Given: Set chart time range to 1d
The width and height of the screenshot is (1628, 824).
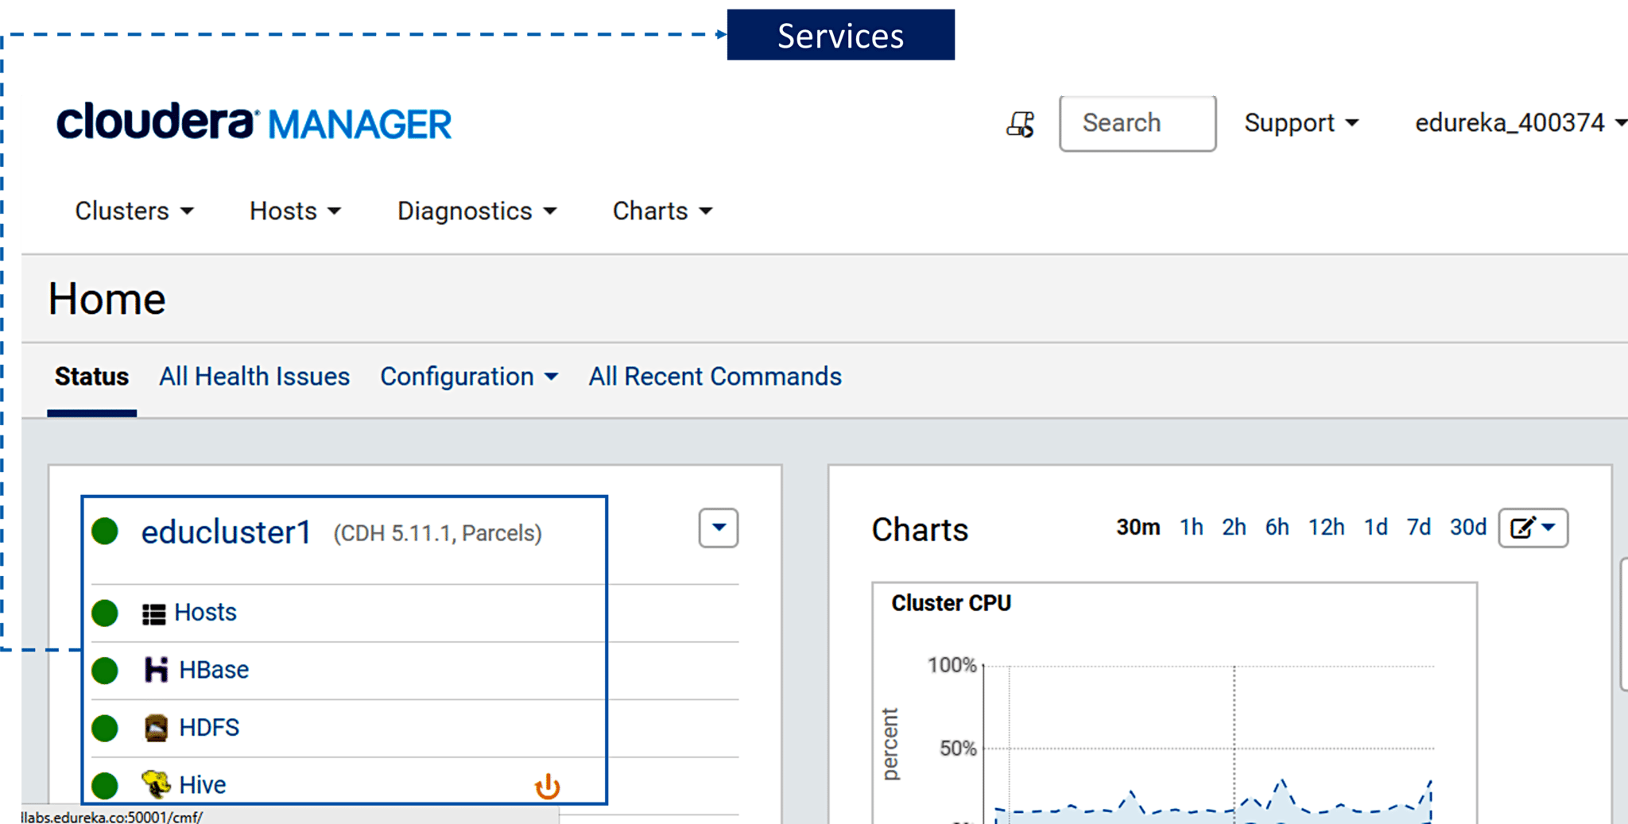Looking at the screenshot, I should point(1375,528).
